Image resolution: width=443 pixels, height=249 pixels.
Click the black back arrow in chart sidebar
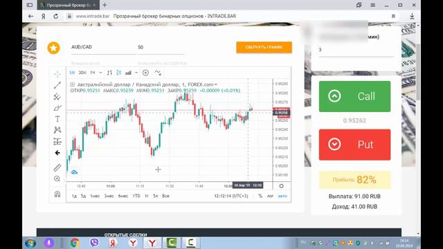[57, 153]
